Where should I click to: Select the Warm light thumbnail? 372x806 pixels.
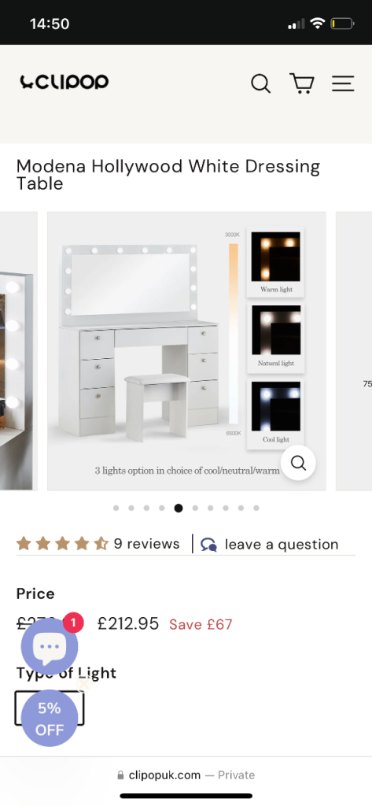click(x=276, y=262)
